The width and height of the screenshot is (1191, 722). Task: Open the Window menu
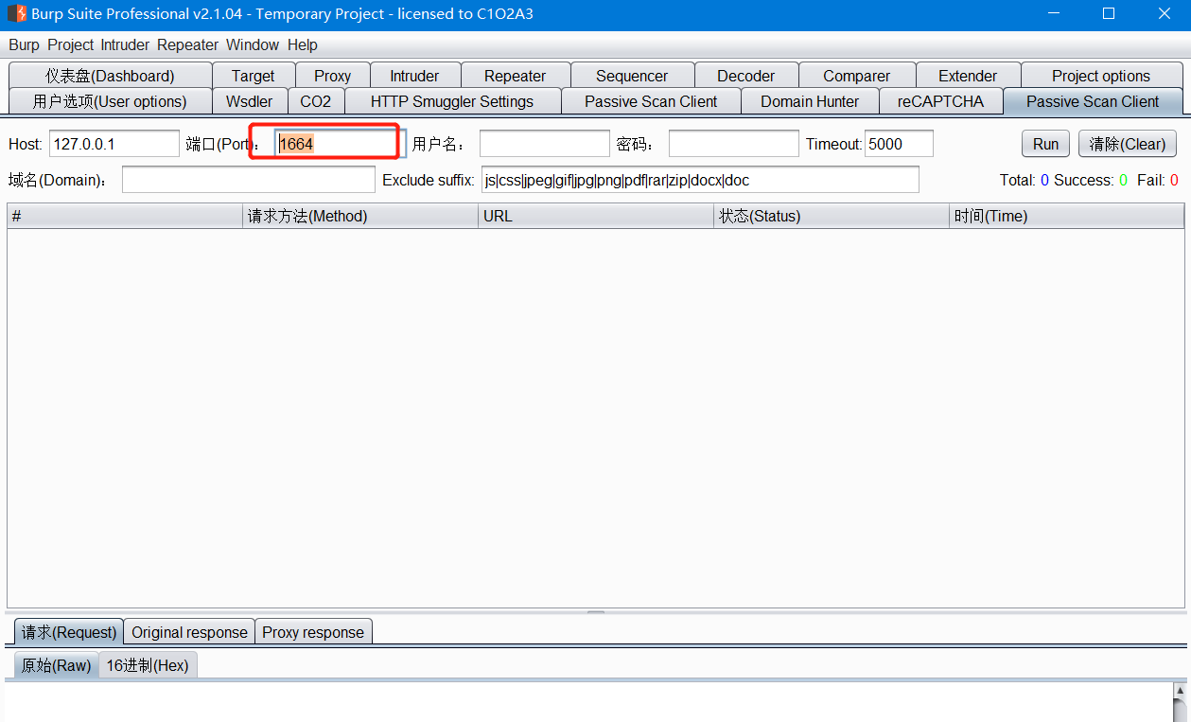[x=253, y=44]
